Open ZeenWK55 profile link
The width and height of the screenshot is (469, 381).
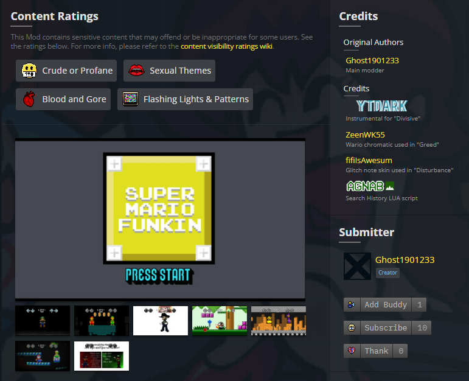pos(365,135)
